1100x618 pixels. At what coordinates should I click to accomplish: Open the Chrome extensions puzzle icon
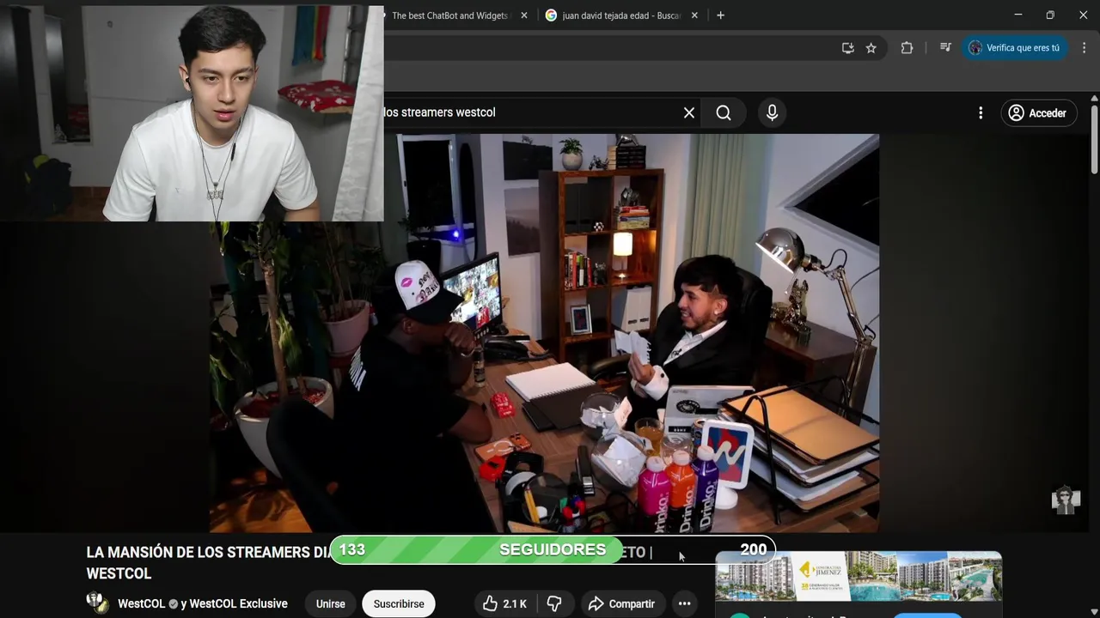click(907, 48)
